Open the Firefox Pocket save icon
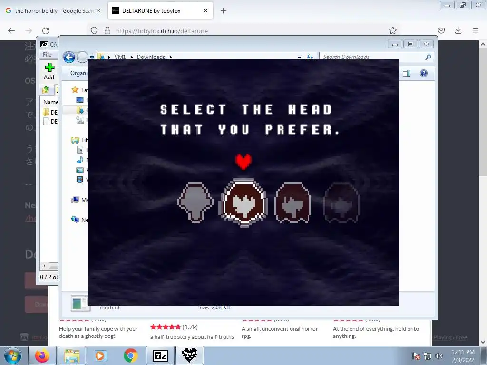This screenshot has height=365, width=487. coord(441,30)
